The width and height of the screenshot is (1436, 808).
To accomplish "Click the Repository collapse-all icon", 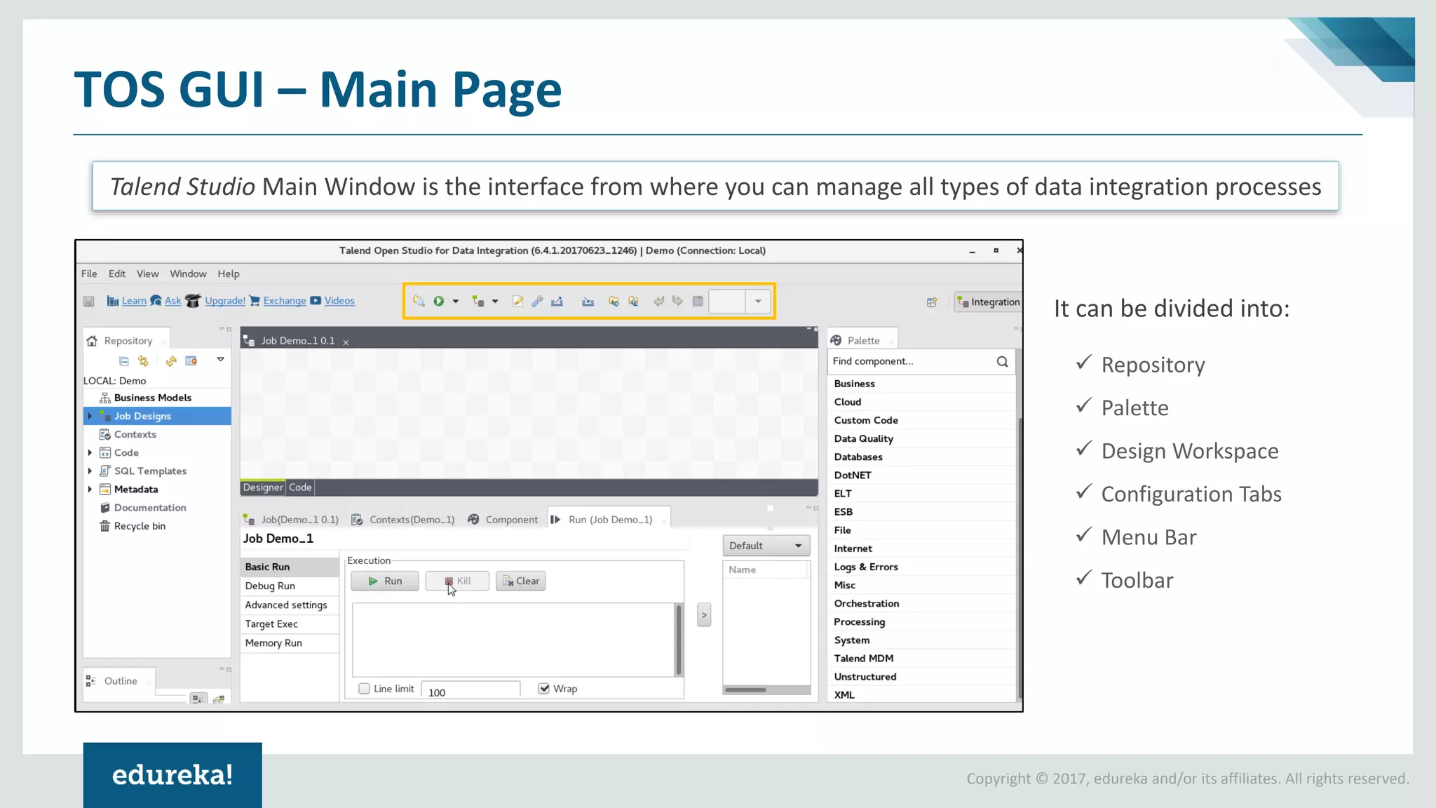I will [124, 361].
